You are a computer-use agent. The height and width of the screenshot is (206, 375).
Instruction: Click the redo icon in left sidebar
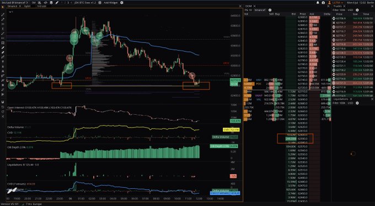coord(3,112)
